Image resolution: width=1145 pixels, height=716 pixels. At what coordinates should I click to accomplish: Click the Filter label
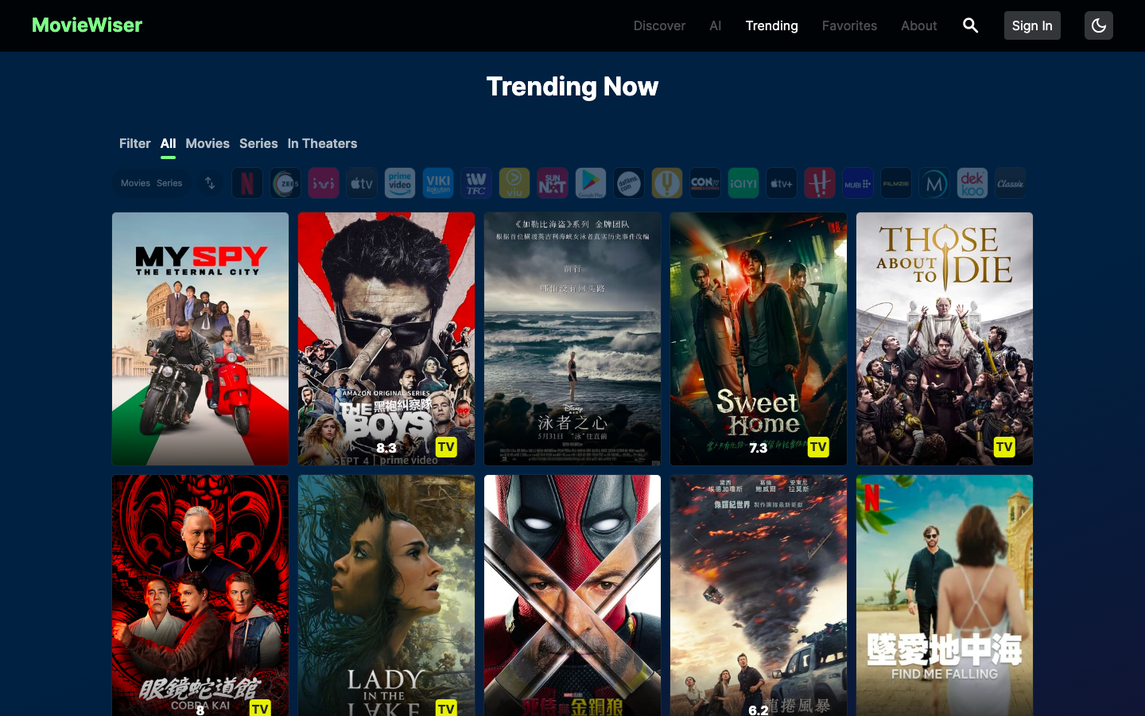point(134,144)
